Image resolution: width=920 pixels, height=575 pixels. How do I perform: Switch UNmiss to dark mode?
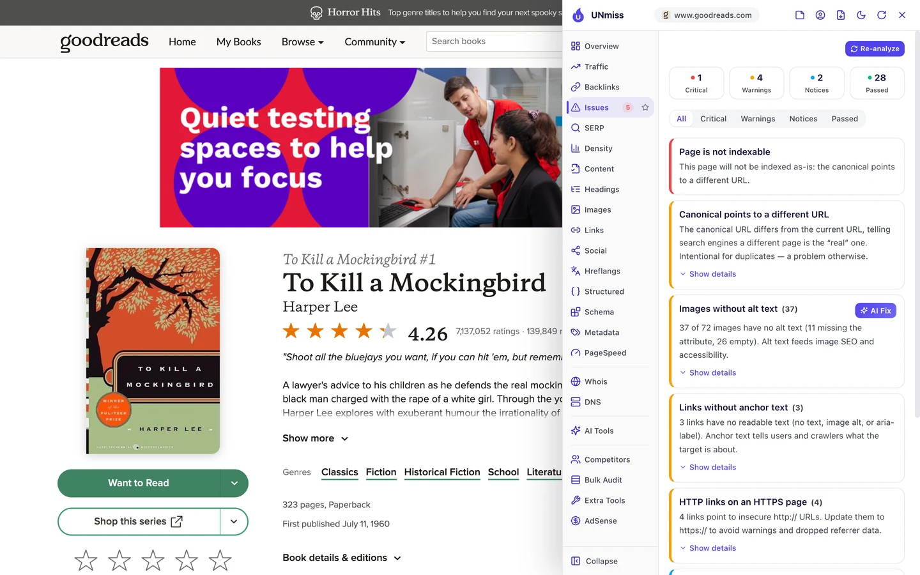(861, 15)
